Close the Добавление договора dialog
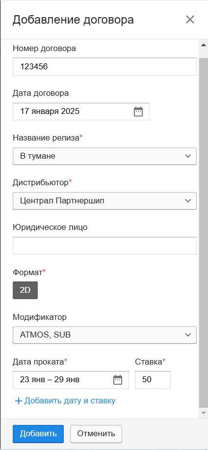Image resolution: width=208 pixels, height=450 pixels. (x=190, y=20)
